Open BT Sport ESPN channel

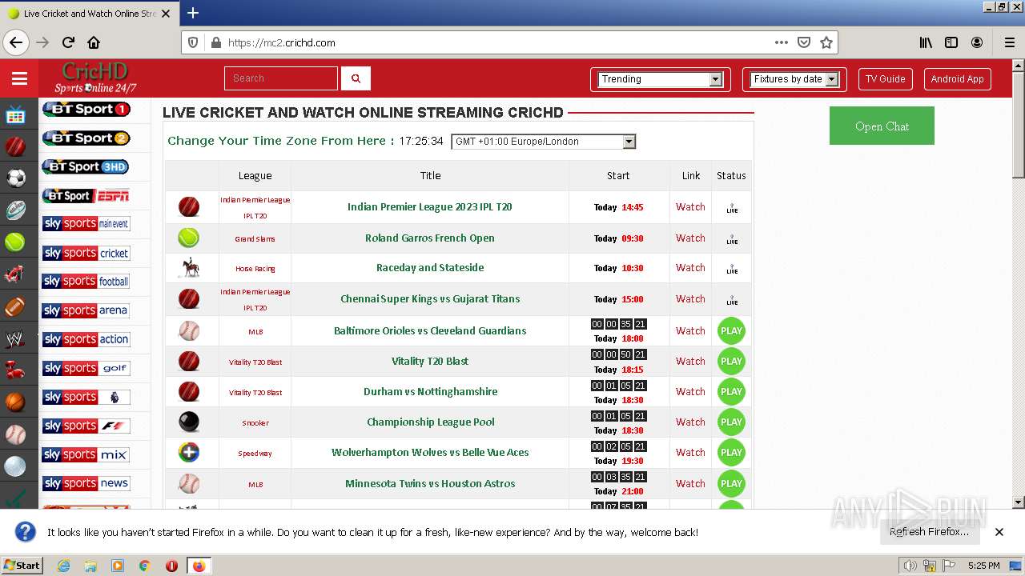(86, 195)
